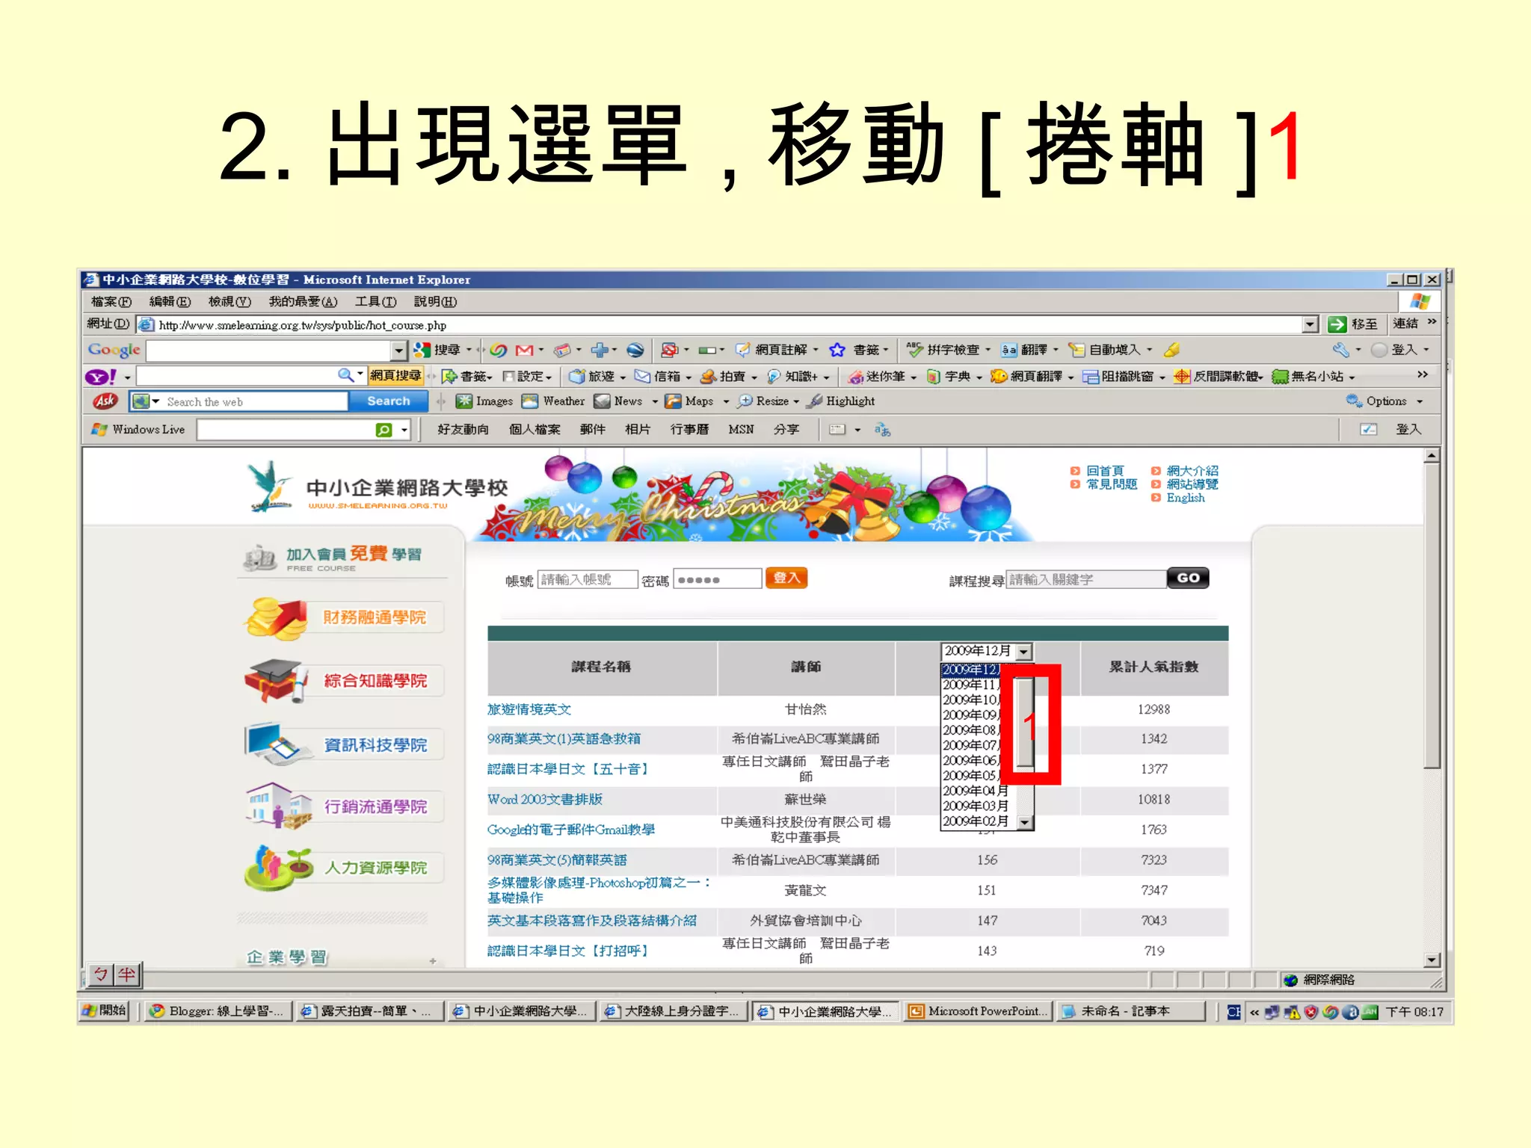Viewport: 1531px width, 1148px height.
Task: Open the 檢視(V) menu
Action: click(x=230, y=302)
